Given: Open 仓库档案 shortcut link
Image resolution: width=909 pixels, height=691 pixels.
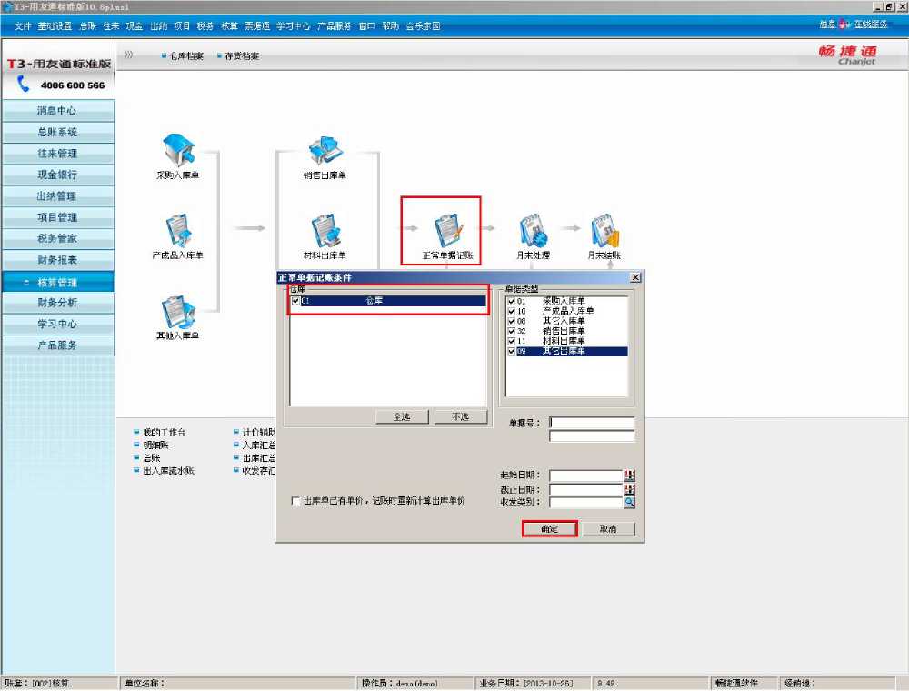Looking at the screenshot, I should pyautogui.click(x=186, y=55).
